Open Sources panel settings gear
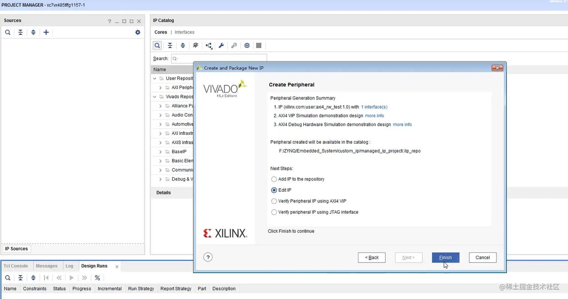568x299 pixels. (x=138, y=32)
